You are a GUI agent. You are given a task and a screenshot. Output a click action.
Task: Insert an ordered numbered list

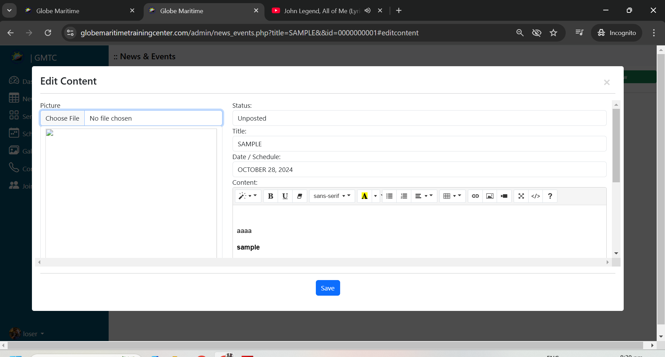click(x=404, y=196)
